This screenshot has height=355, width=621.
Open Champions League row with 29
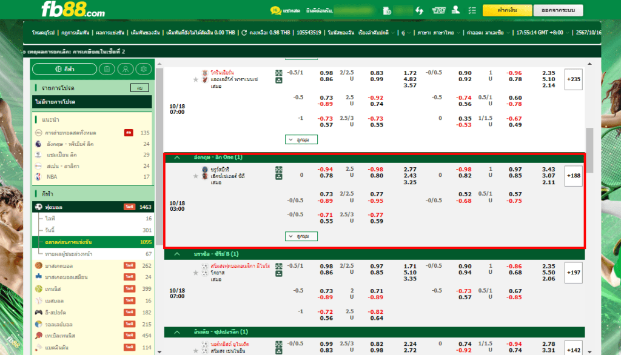93,154
